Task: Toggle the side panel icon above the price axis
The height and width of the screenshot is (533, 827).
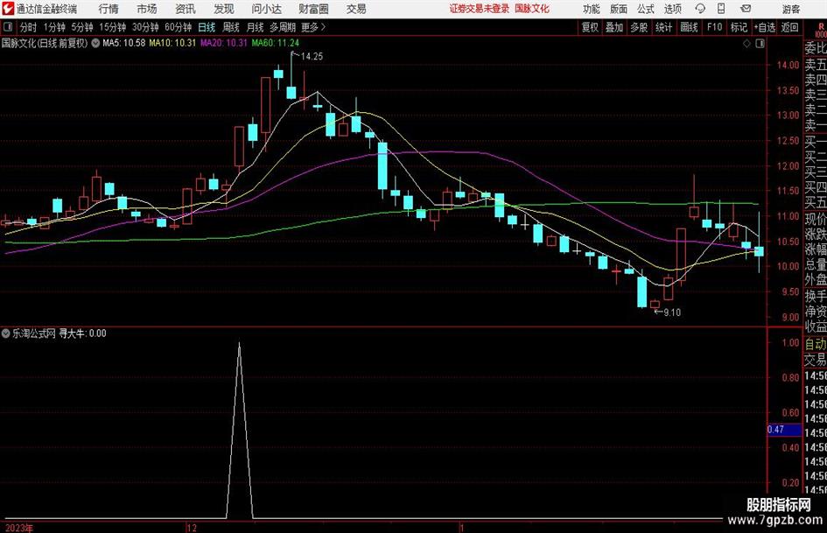Action: point(760,44)
